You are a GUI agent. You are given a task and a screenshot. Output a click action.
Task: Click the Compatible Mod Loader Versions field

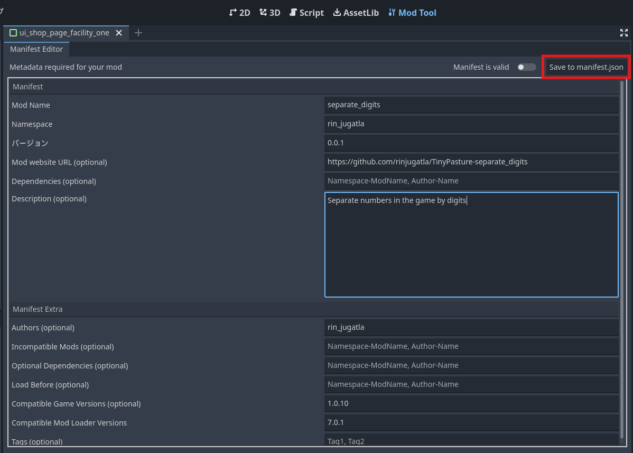tap(471, 422)
